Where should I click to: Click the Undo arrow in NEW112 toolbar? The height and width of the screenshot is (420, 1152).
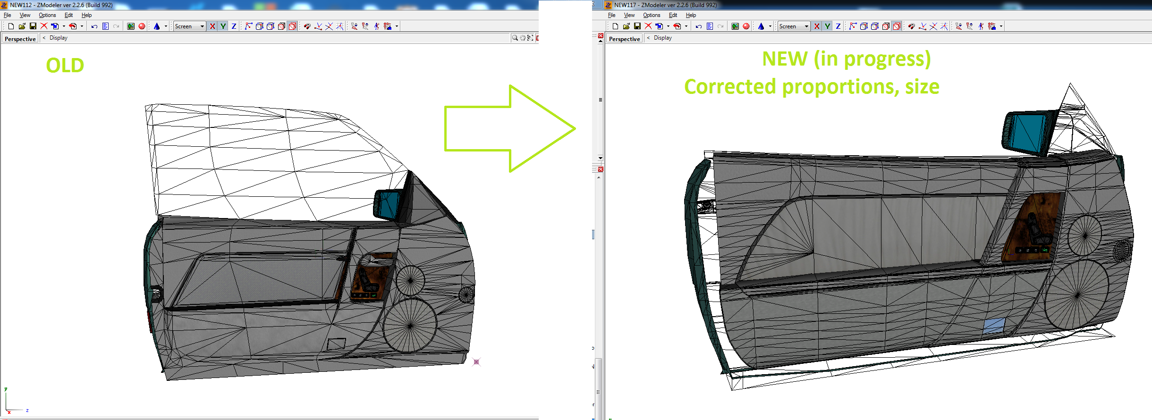(94, 26)
